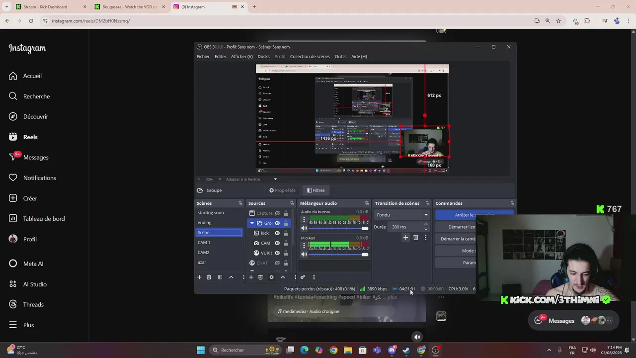Add a new scene with the plus icon
This screenshot has width=636, height=358.
coord(199,277)
